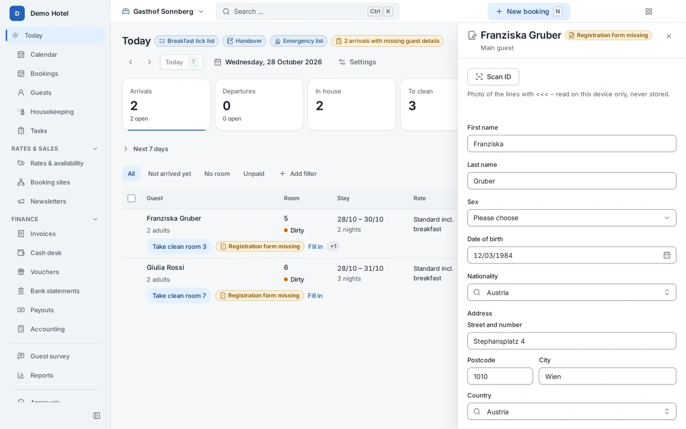
Task: Expand Next 7 days section
Action: (x=145, y=149)
